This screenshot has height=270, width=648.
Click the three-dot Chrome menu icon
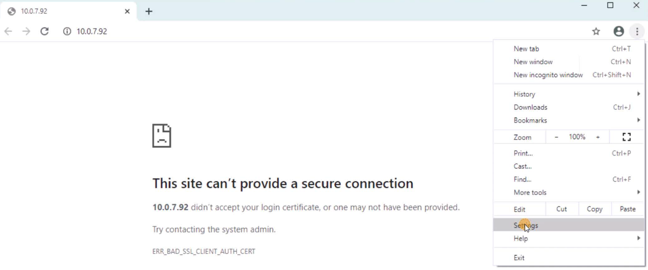(637, 32)
